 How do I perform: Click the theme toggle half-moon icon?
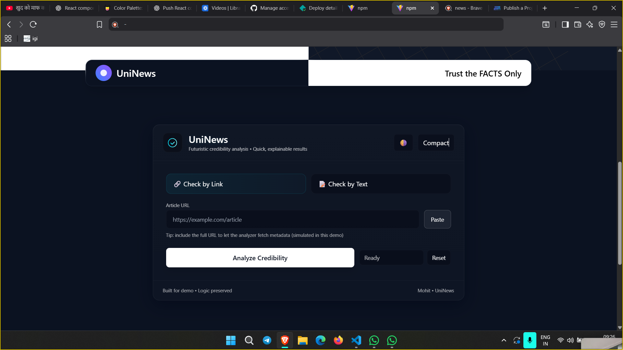coord(403,143)
